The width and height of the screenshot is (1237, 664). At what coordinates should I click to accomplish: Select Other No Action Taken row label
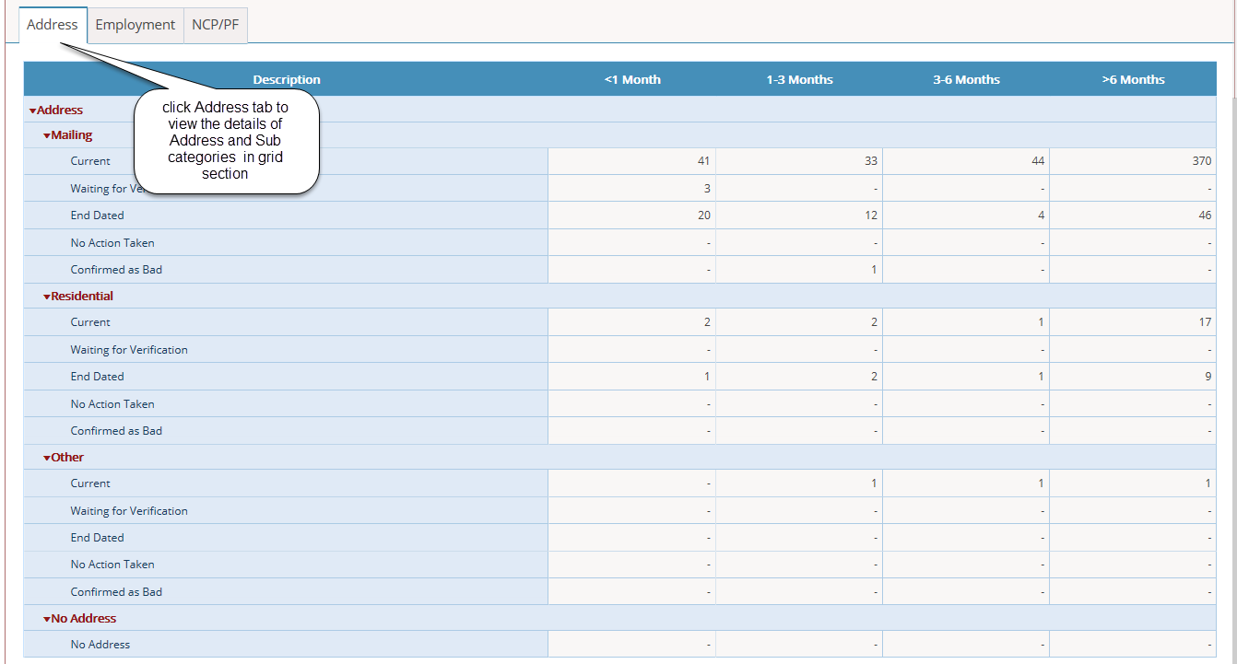point(112,565)
